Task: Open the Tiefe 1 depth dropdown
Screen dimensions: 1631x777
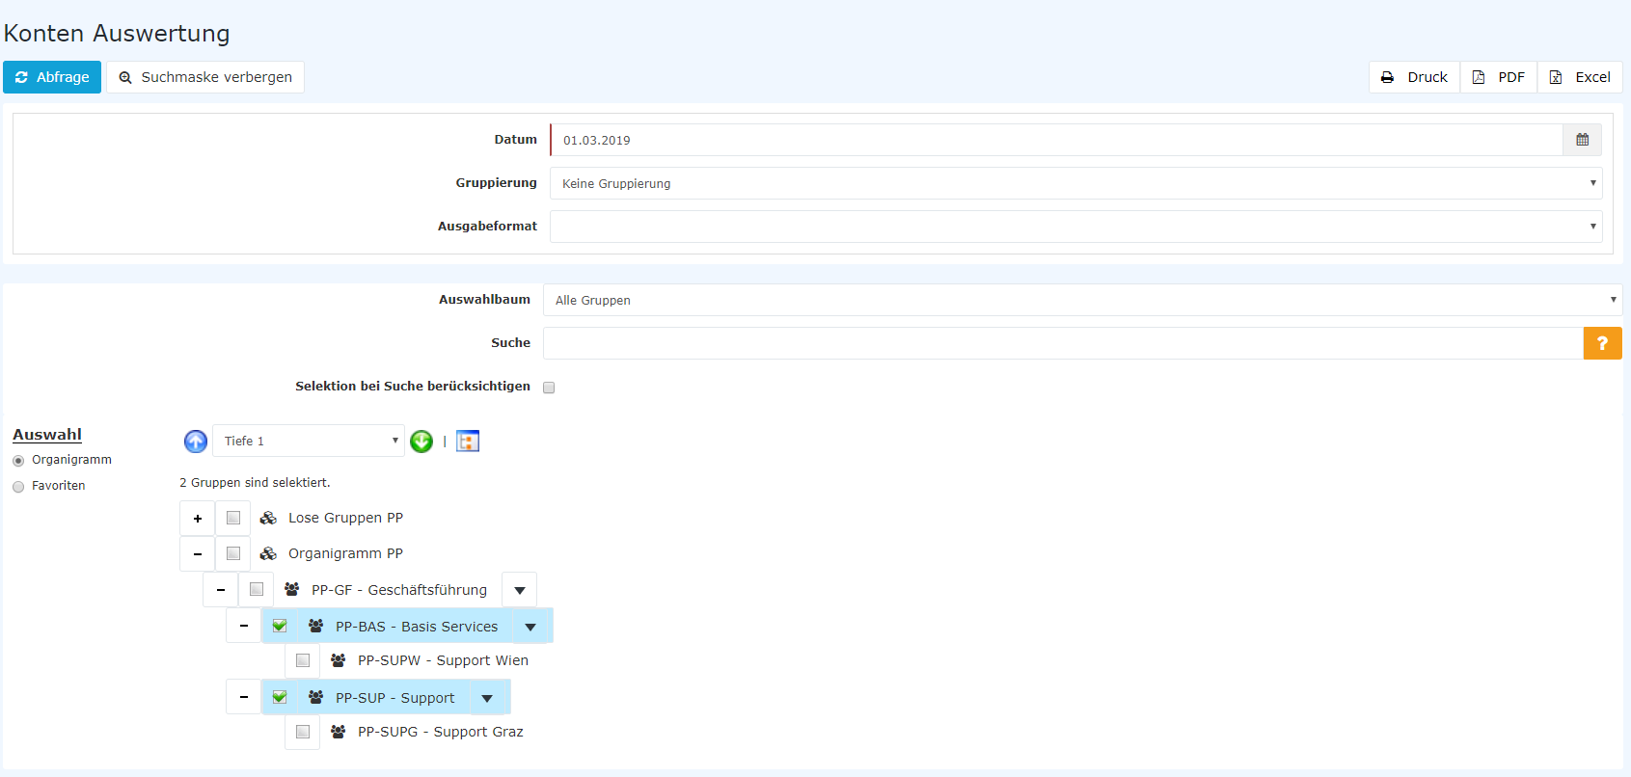Action: pos(309,441)
